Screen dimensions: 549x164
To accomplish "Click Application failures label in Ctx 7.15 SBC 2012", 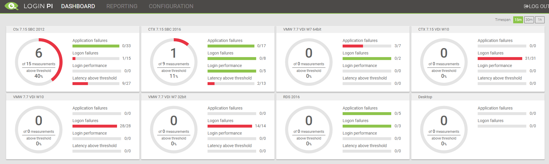I will pyautogui.click(x=90, y=40).
